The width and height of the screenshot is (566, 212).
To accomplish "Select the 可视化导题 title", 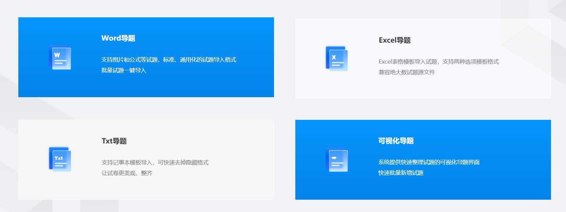I will (396, 141).
